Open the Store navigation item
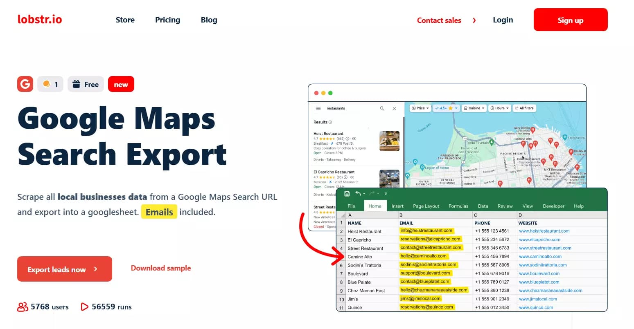Image resolution: width=634 pixels, height=329 pixels. click(125, 20)
